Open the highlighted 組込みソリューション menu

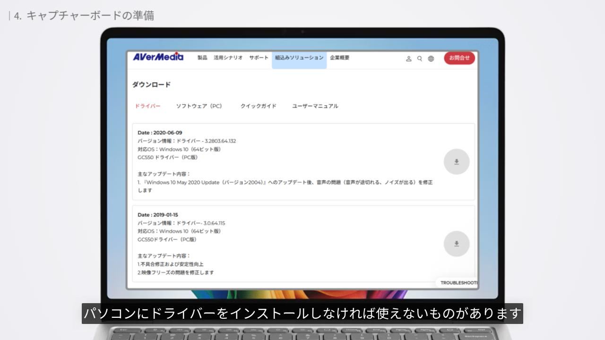[299, 58]
